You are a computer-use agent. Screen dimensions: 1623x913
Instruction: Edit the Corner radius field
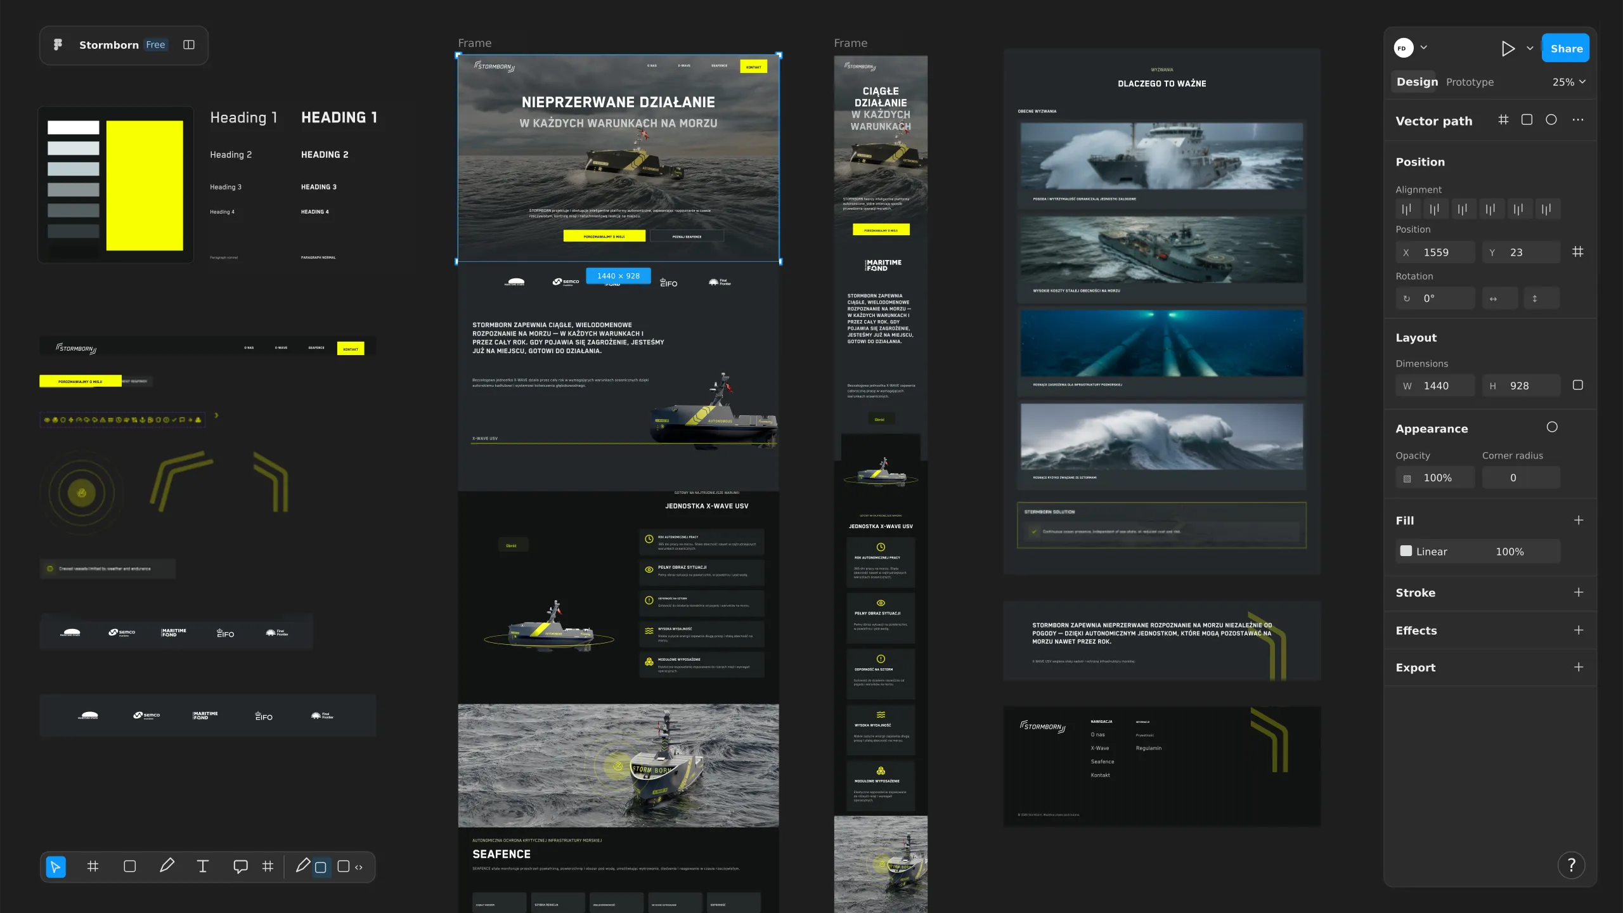[1521, 477]
